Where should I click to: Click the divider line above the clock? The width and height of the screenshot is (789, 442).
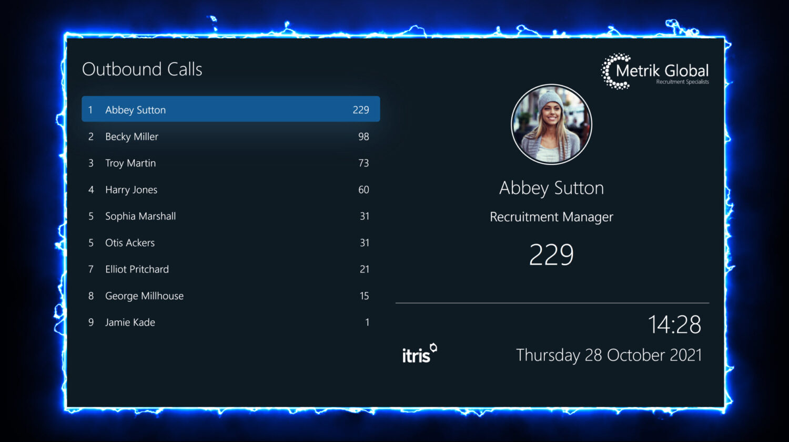[x=552, y=302]
